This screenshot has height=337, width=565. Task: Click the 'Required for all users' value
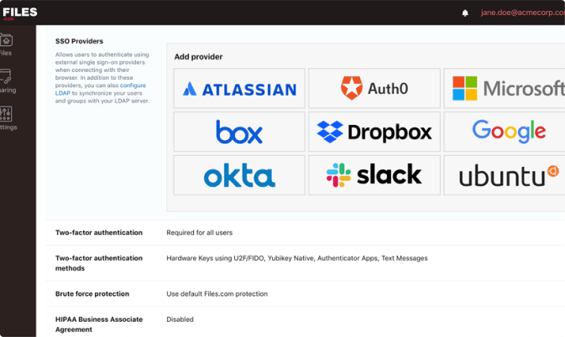[199, 233]
